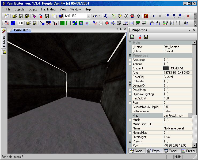Click the red X delete icon

tap(188, 16)
